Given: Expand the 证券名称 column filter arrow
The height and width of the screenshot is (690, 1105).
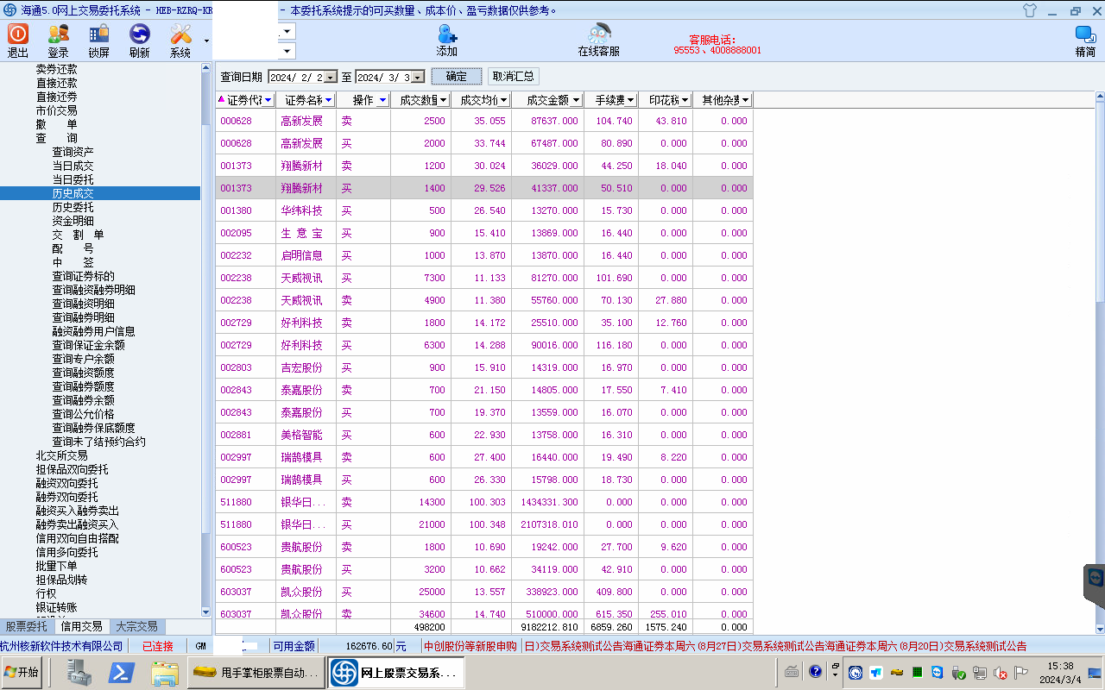Looking at the screenshot, I should [x=328, y=100].
